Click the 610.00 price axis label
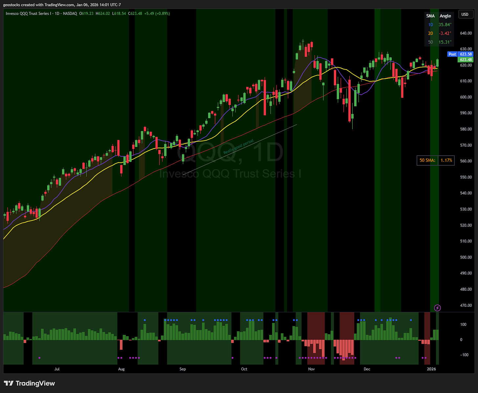Viewport: 478px width, 393px height. pyautogui.click(x=466, y=81)
